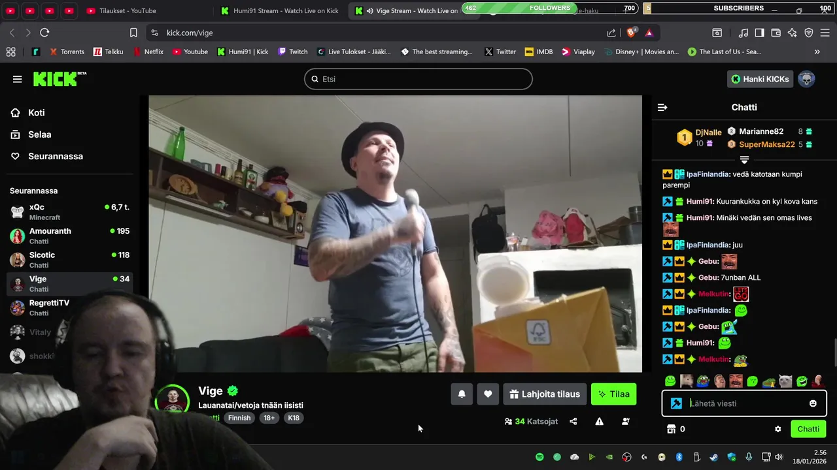Open the Steam tray icon
This screenshot has height=470, width=837.
tap(713, 457)
